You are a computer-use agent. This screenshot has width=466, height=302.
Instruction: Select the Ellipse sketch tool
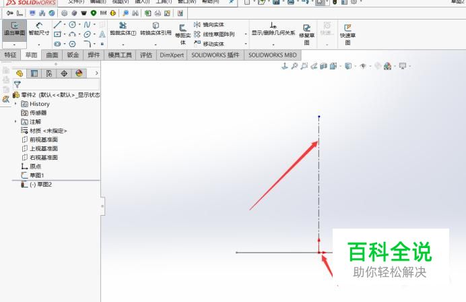(x=87, y=34)
